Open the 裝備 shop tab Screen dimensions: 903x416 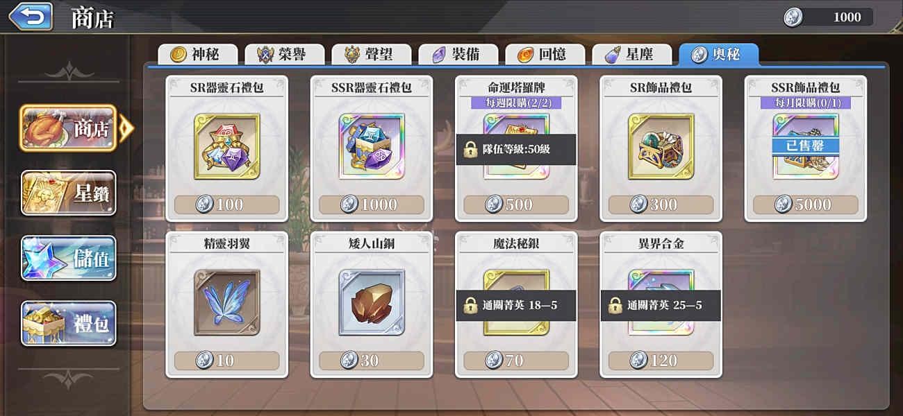click(458, 54)
